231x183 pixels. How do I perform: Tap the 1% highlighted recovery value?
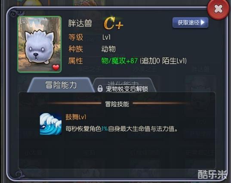pyautogui.click(x=105, y=129)
